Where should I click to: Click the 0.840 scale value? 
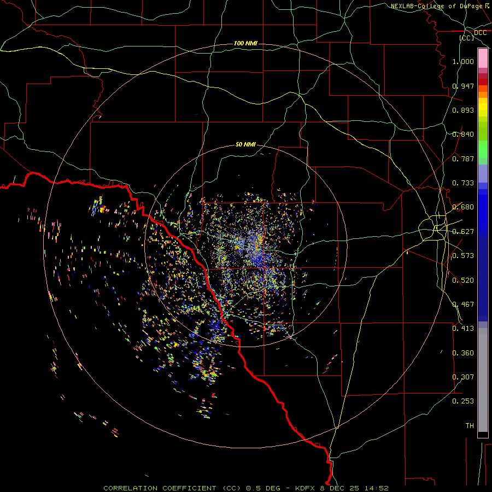tap(463, 134)
